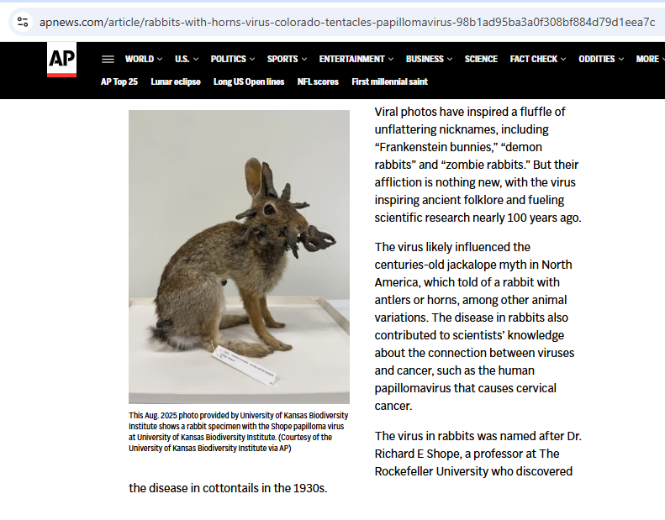Open the First millennial saint link
The width and height of the screenshot is (665, 520).
tap(390, 81)
